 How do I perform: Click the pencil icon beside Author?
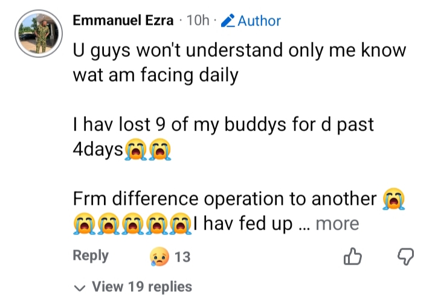point(228,21)
